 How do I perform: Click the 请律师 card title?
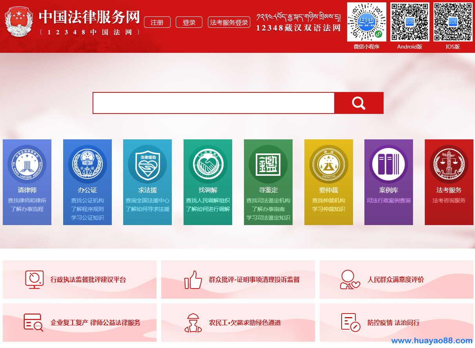(27, 190)
